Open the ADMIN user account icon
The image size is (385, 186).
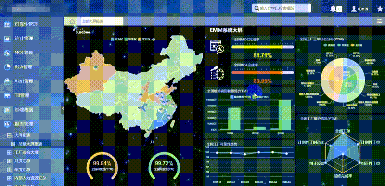tap(354, 9)
